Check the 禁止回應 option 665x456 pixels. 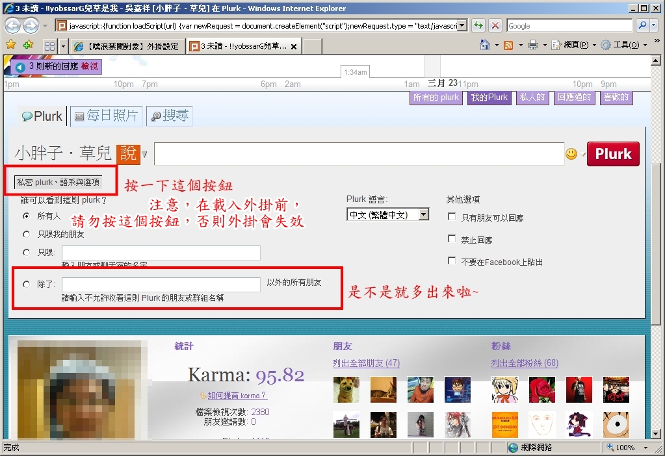click(x=452, y=239)
